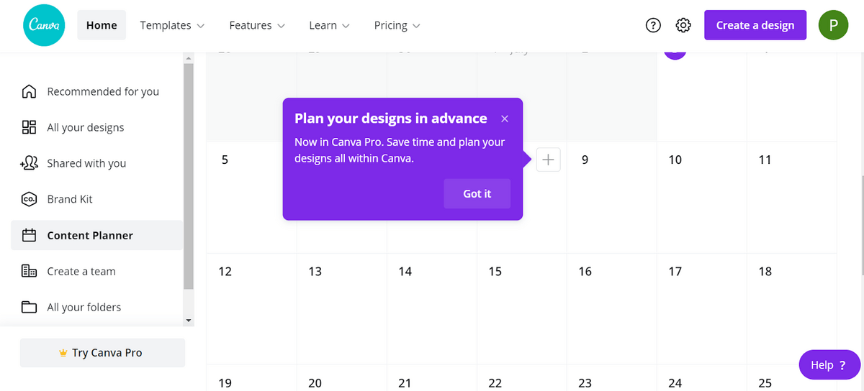Open the Learn menu
864x391 pixels.
tap(329, 25)
